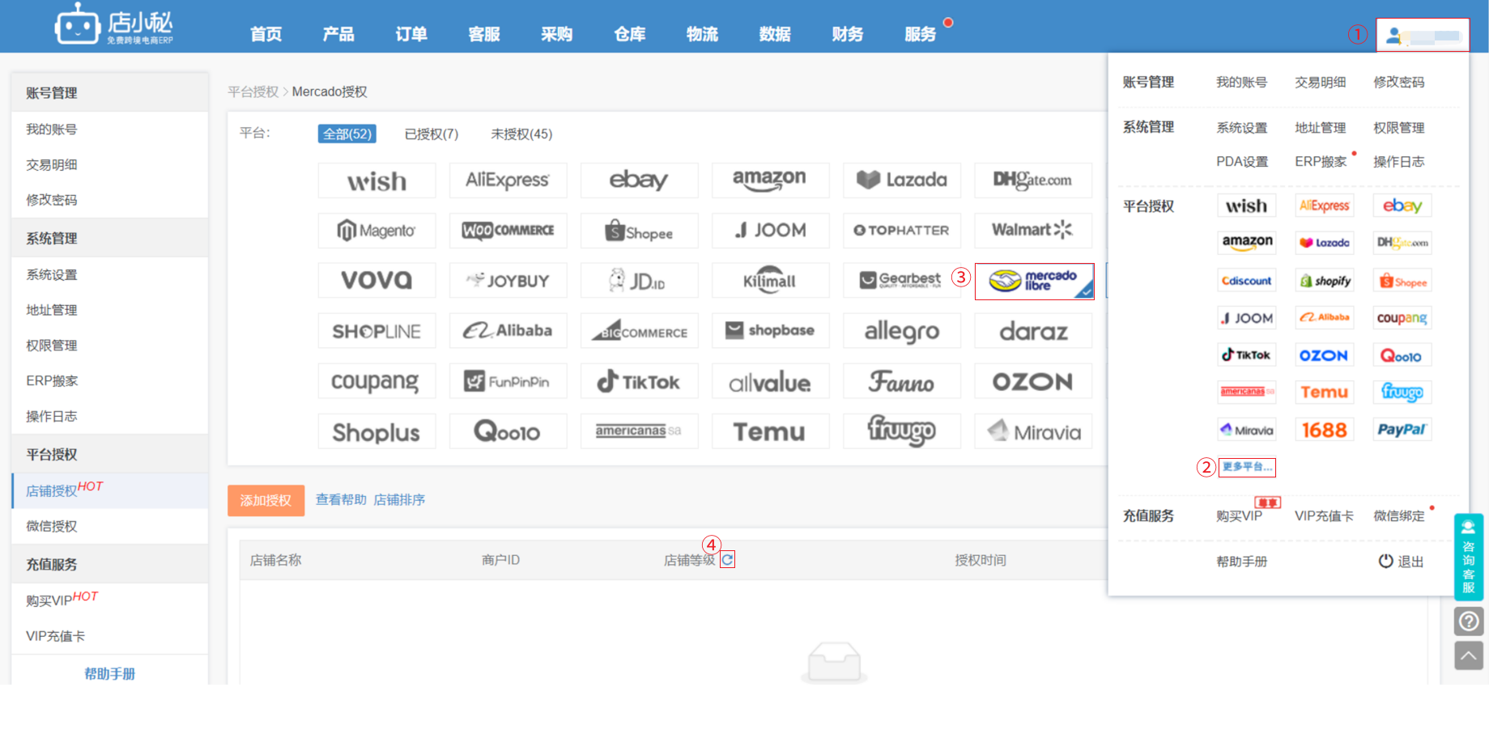Screen dimensions: 1489x755
Task: Open 地址管理 in the dropdown panel
Action: pyautogui.click(x=1320, y=128)
